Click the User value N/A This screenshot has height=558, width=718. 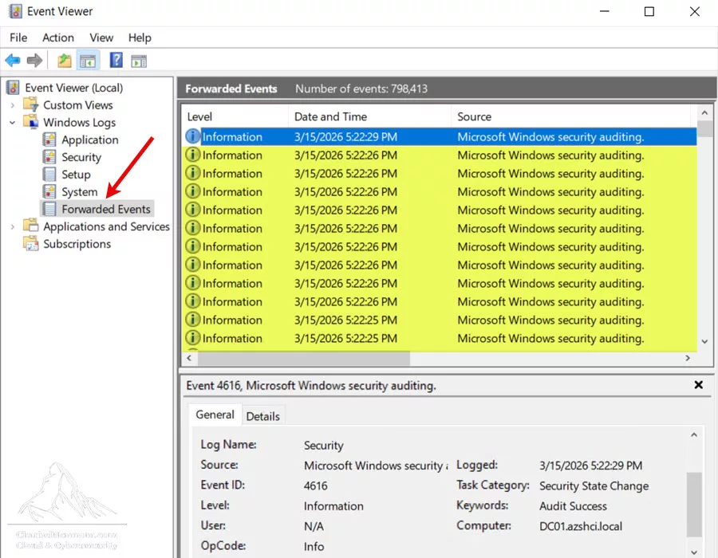314,526
